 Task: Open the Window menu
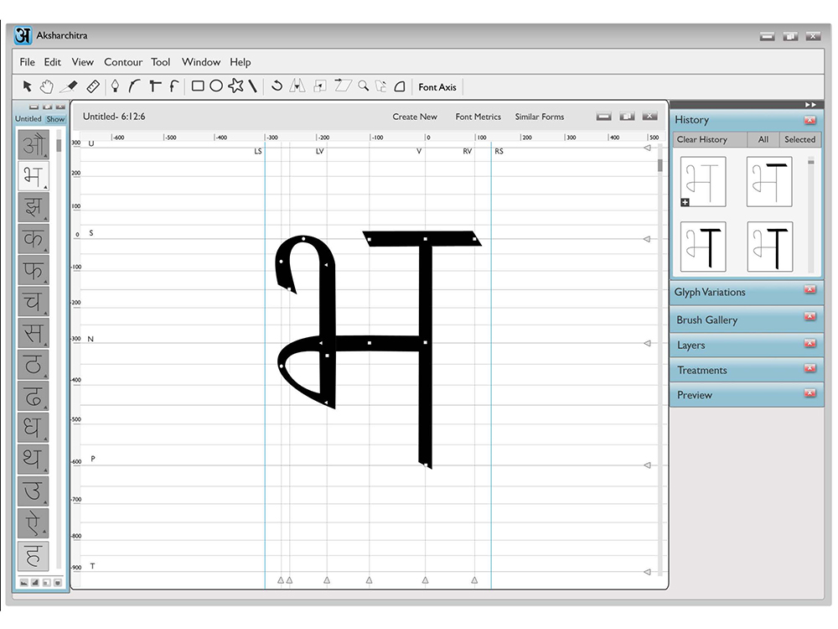(x=201, y=62)
